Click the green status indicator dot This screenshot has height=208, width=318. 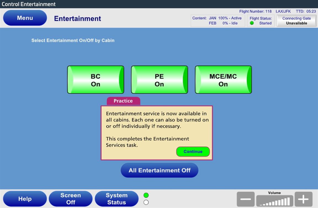click(x=146, y=195)
